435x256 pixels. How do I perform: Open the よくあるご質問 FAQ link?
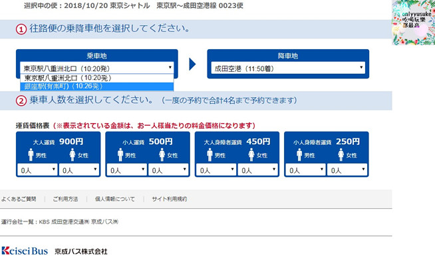point(19,199)
